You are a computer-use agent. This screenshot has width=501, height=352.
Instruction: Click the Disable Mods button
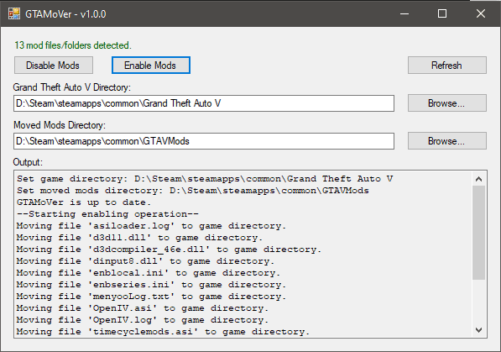click(54, 66)
